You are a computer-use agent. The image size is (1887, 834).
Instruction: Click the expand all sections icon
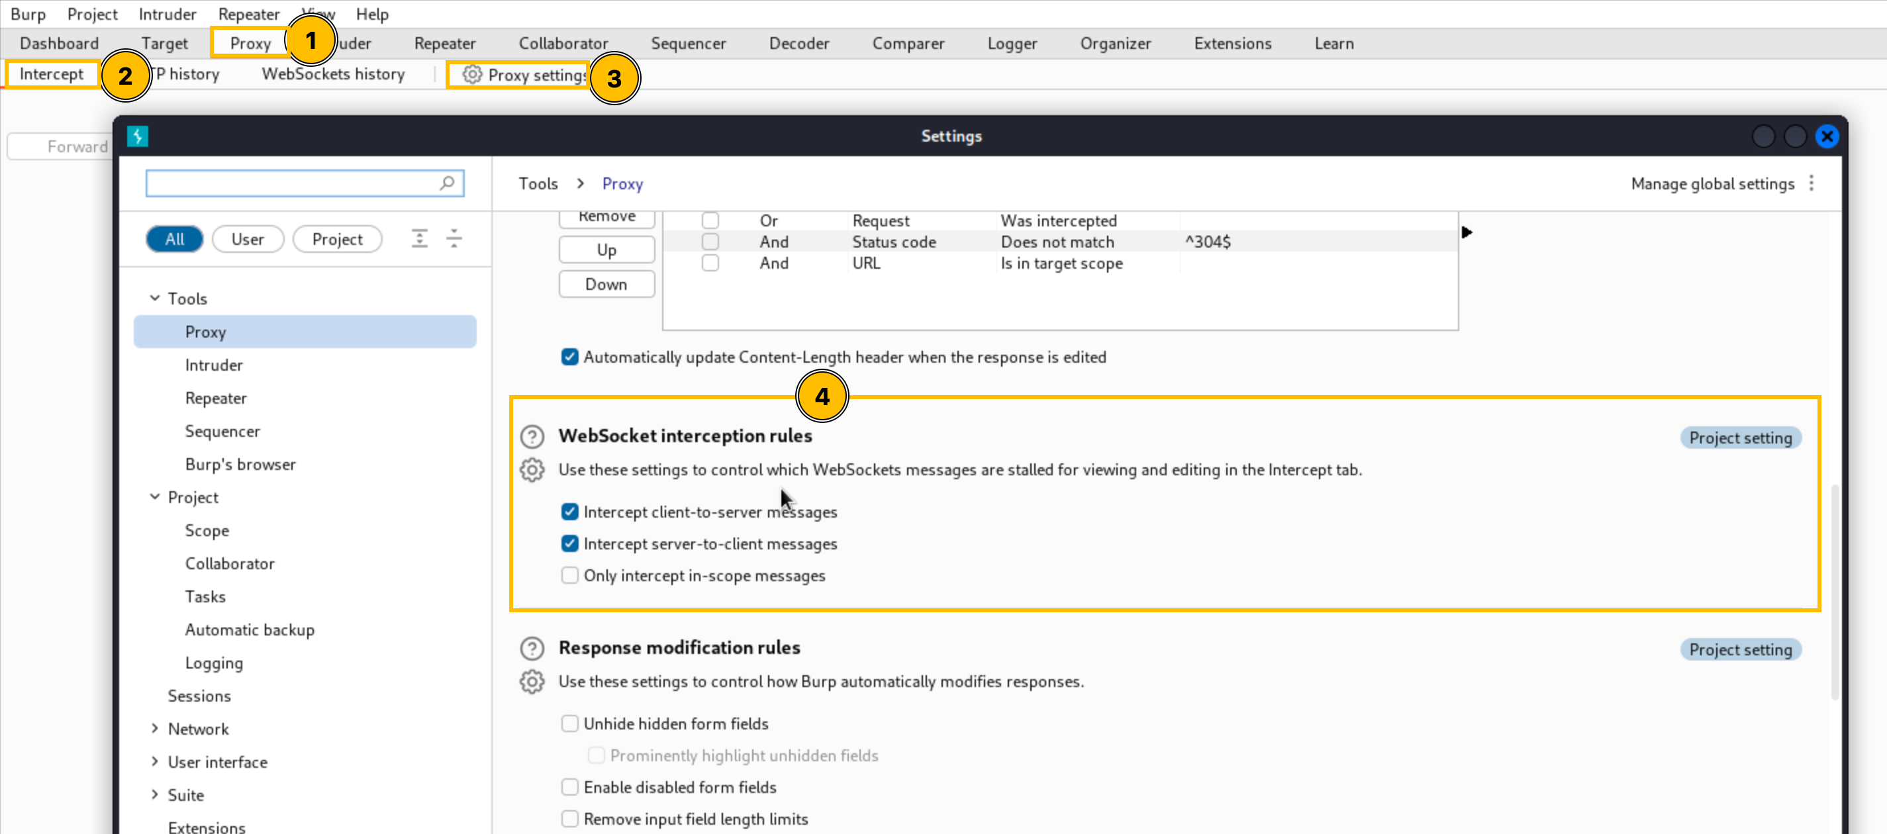[419, 239]
